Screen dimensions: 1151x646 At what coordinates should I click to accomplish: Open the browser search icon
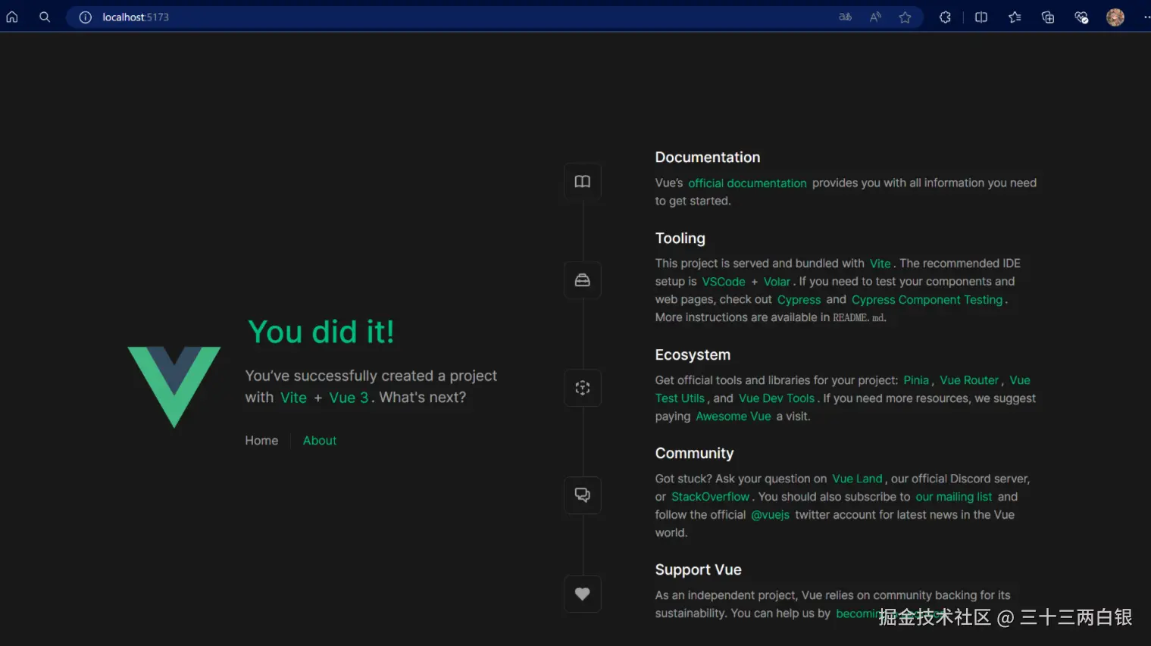pos(45,17)
